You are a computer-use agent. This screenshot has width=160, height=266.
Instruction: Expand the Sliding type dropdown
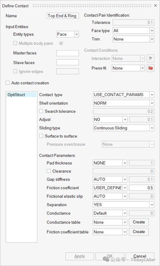click(124, 128)
